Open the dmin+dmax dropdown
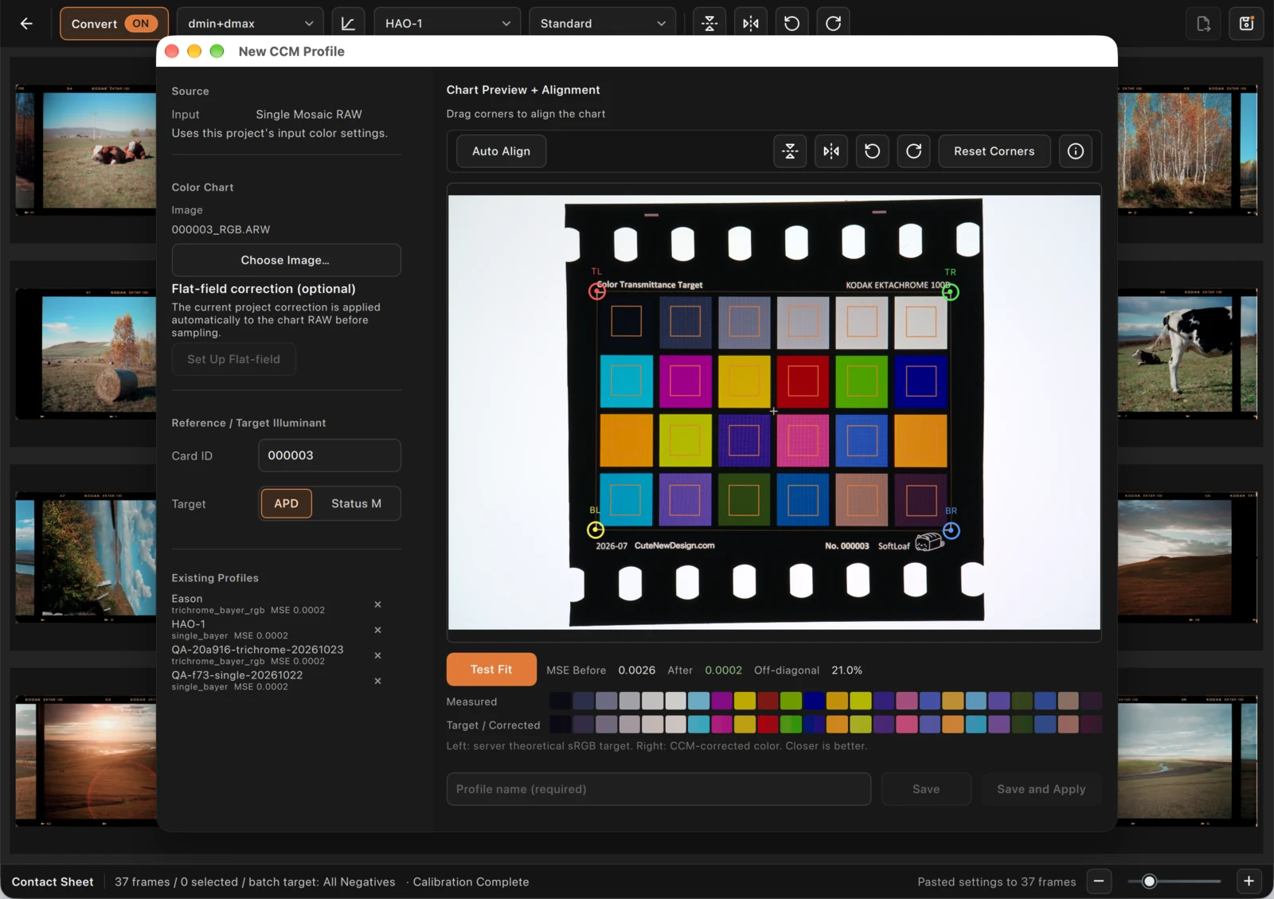Image resolution: width=1274 pixels, height=899 pixels. pyautogui.click(x=250, y=24)
